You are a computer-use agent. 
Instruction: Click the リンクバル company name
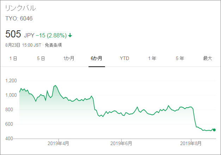[x=20, y=8]
